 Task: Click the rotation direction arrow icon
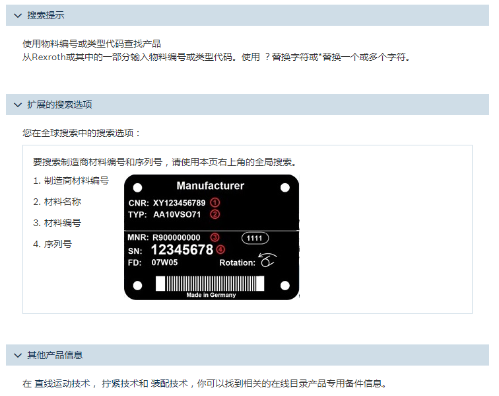coord(267,261)
